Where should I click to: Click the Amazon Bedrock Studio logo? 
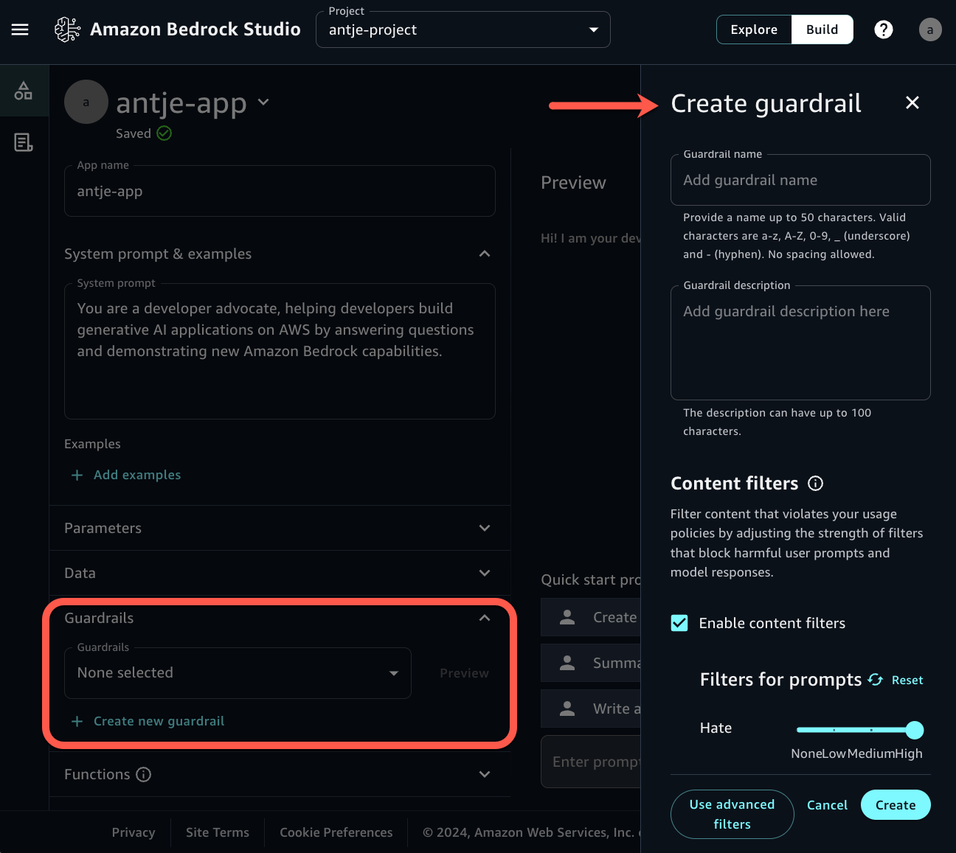point(68,29)
